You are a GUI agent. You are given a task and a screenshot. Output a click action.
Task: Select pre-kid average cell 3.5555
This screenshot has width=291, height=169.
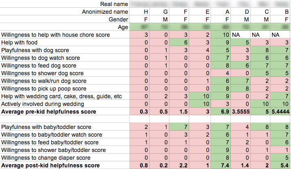pos(240,112)
